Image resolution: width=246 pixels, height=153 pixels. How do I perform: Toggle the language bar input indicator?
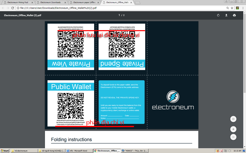pos(221,151)
